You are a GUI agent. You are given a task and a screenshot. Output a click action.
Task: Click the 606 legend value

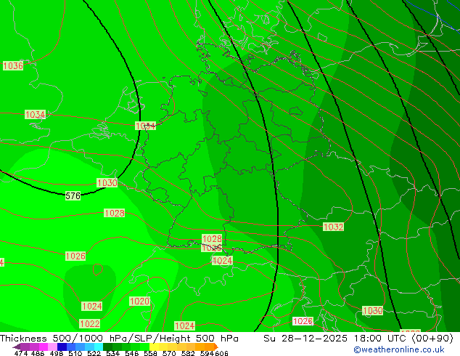(x=221, y=353)
